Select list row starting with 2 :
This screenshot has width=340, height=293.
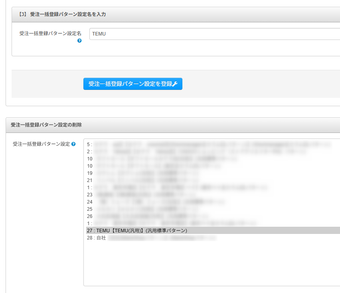(x=213, y=152)
